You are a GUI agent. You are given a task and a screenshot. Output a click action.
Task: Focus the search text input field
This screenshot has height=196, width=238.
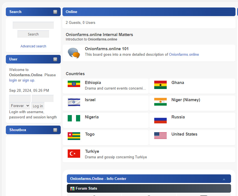33,25
